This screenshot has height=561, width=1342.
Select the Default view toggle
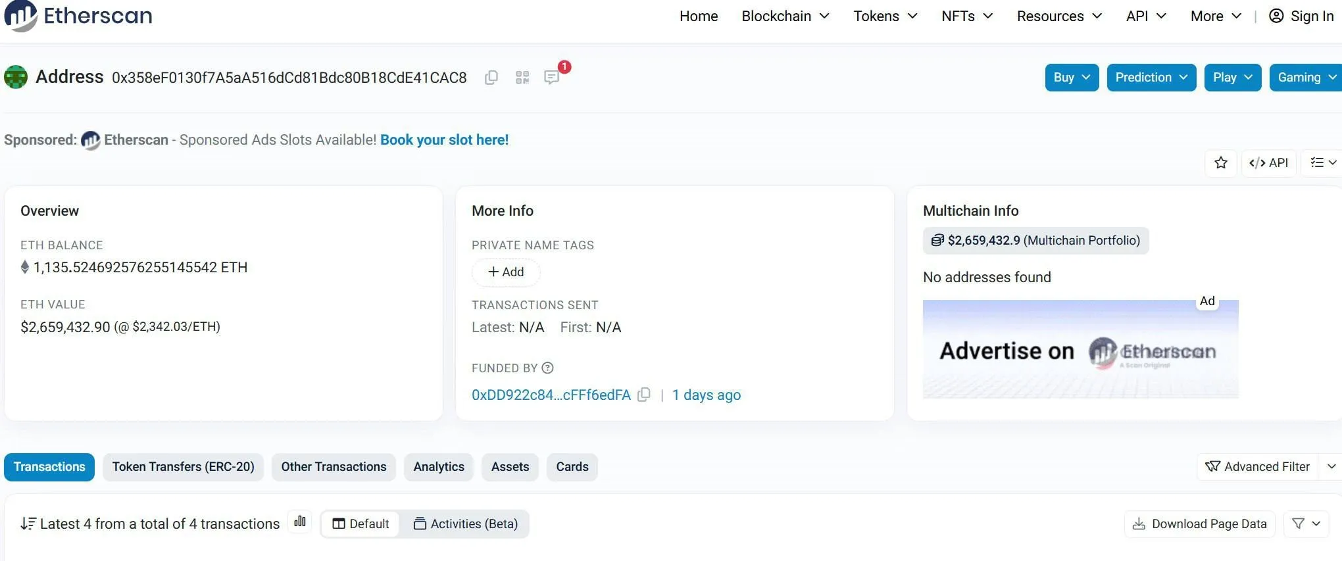[x=360, y=524]
